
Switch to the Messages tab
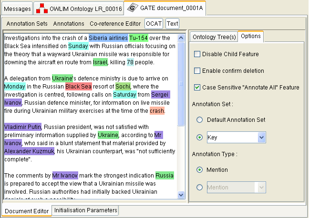click(x=17, y=9)
